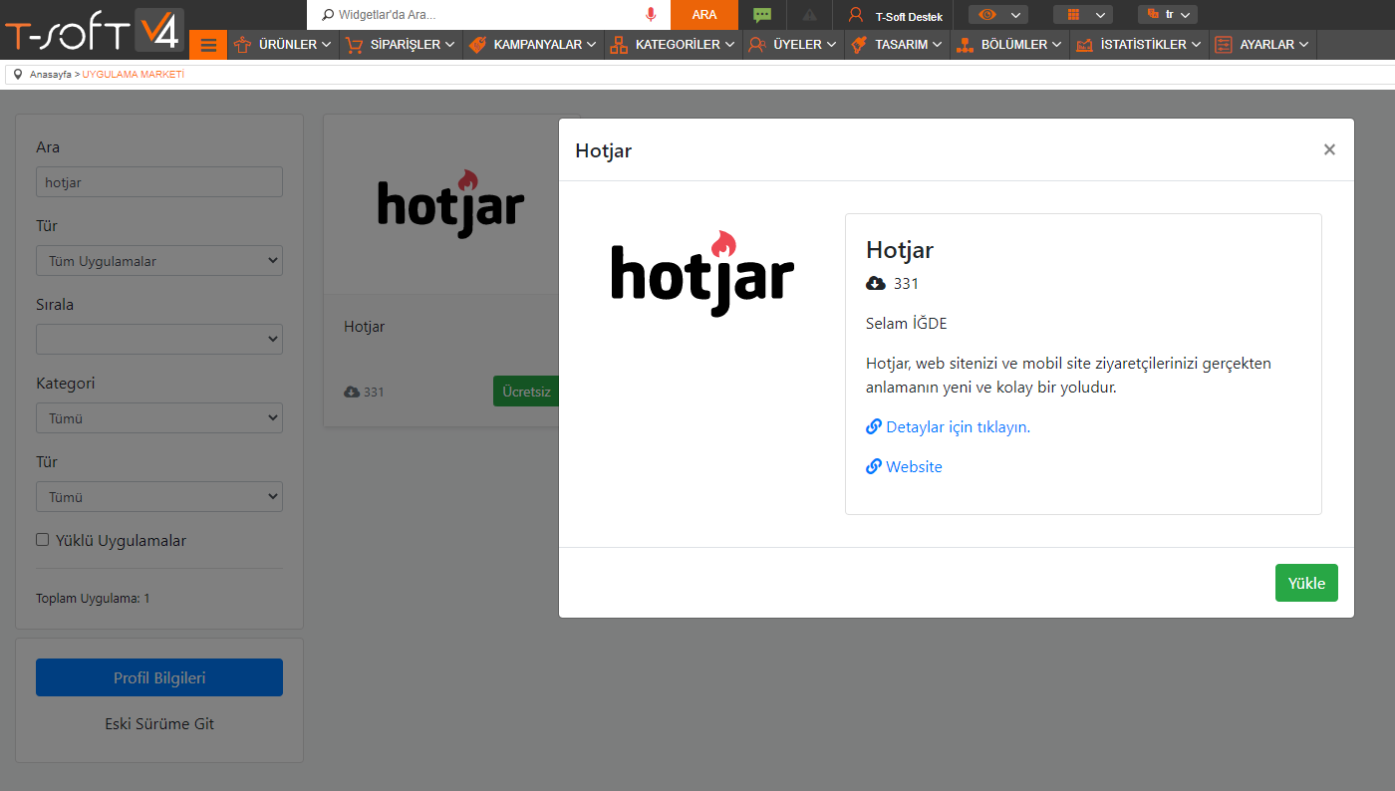
Task: Toggle the Yüklü Uygulamalar checkbox
Action: coord(42,540)
